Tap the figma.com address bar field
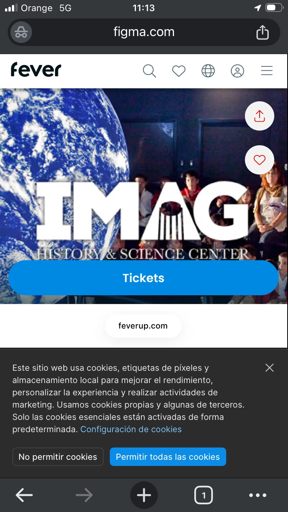This screenshot has width=288, height=512. tap(144, 32)
